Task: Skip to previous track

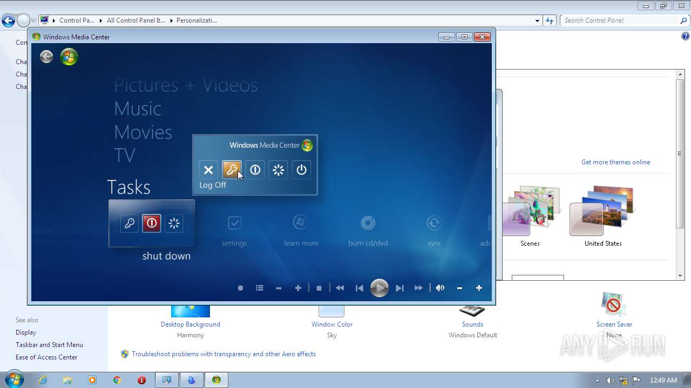Action: (x=360, y=288)
